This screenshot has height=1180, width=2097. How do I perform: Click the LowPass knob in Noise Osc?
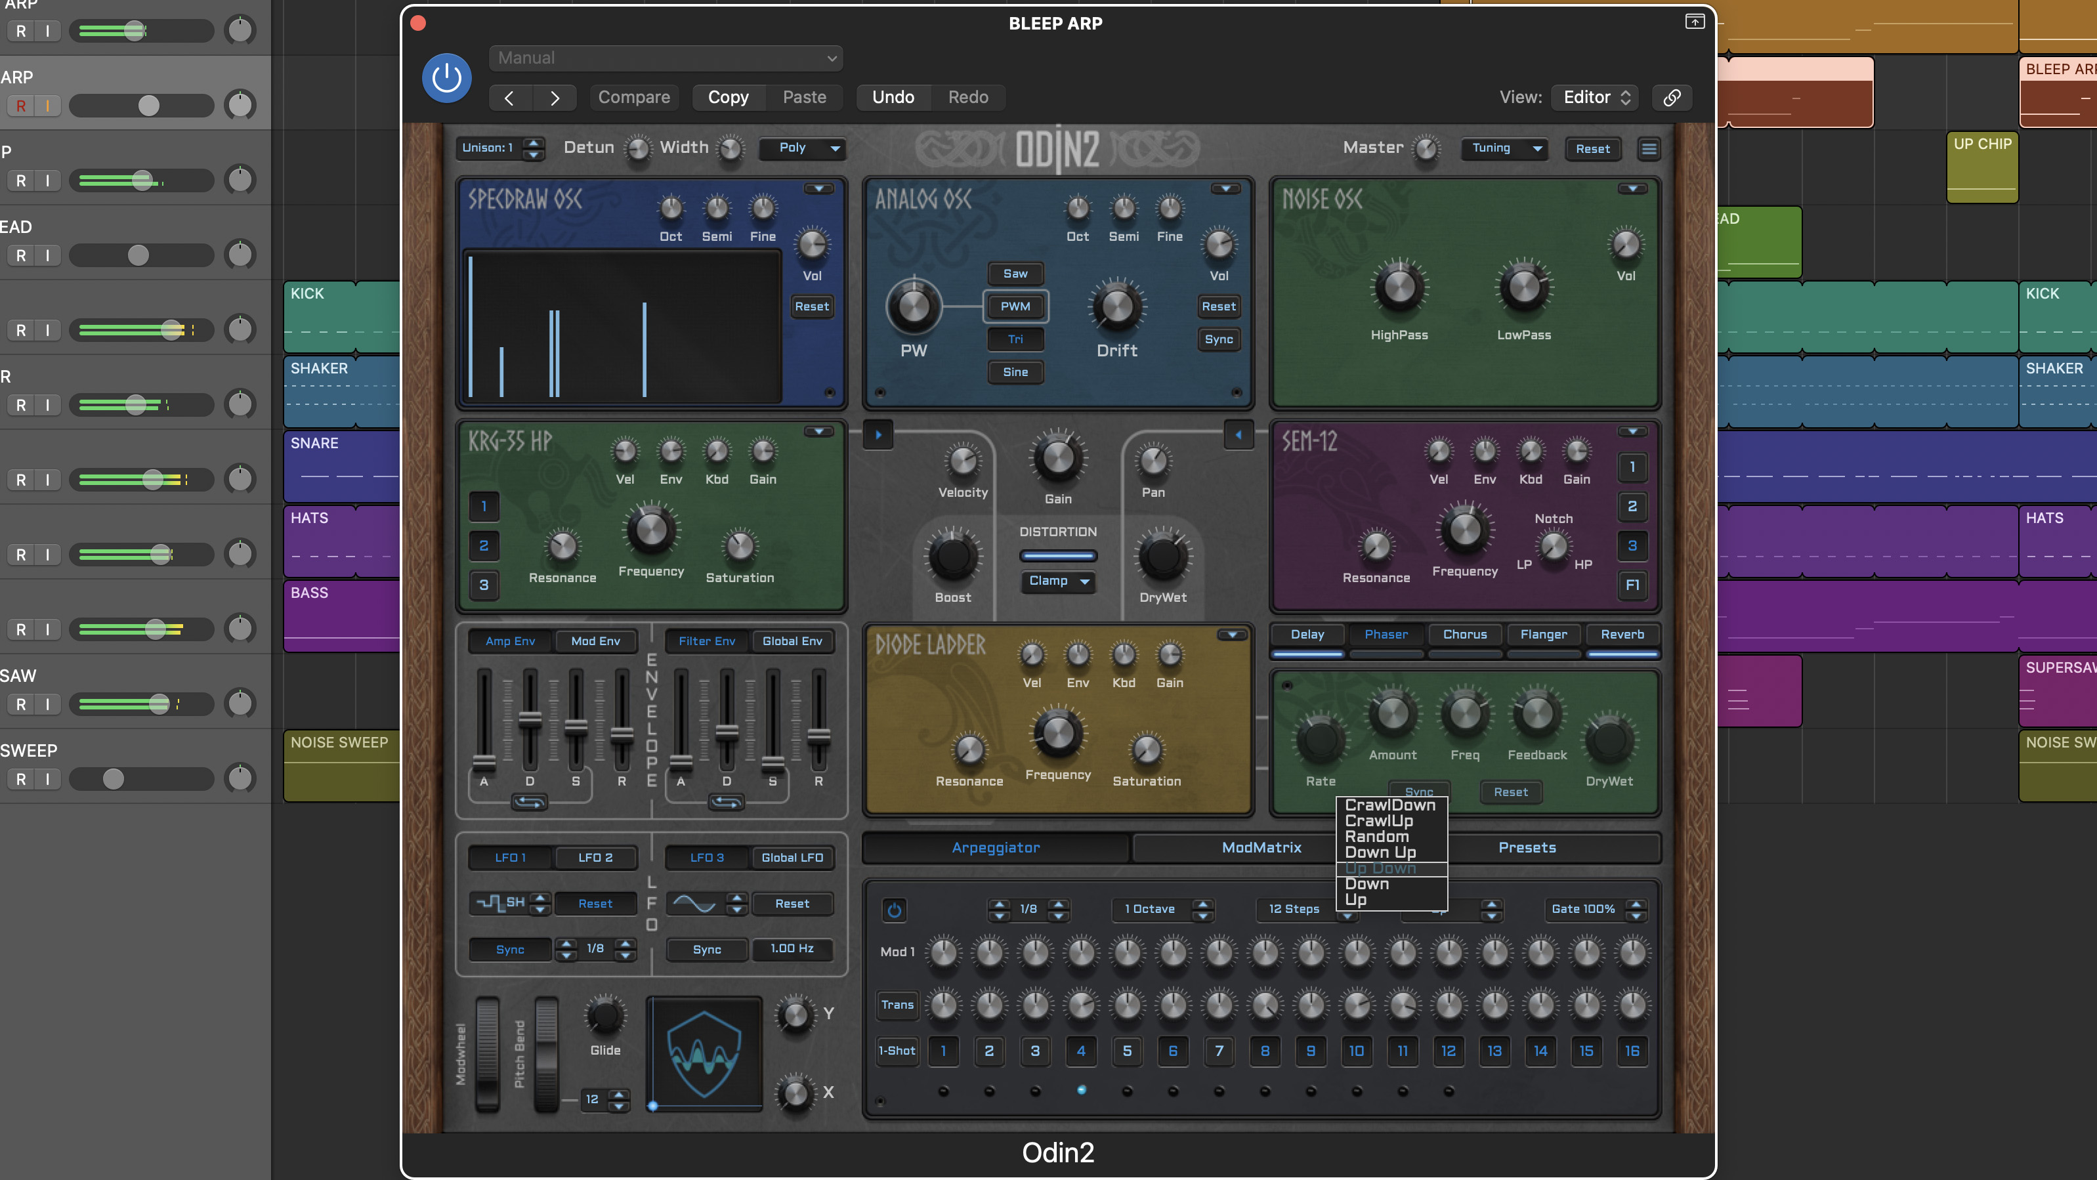1524,287
